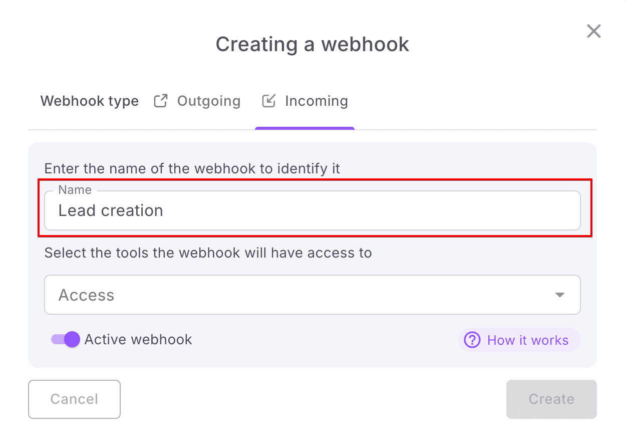
Task: Click the small Name floating label
Action: coord(75,190)
